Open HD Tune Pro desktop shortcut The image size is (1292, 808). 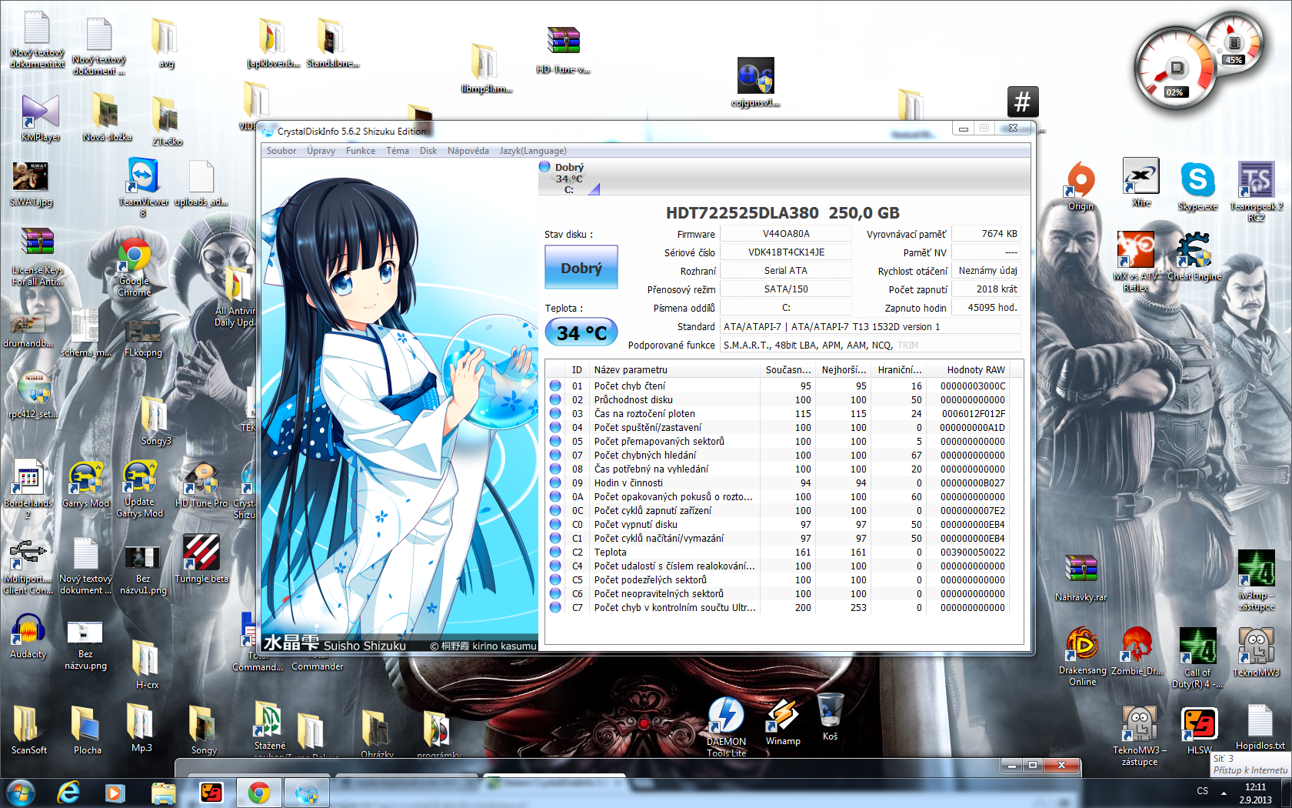pyautogui.click(x=201, y=486)
